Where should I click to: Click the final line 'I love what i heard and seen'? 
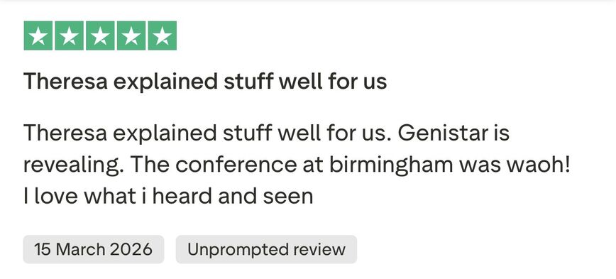[168, 196]
